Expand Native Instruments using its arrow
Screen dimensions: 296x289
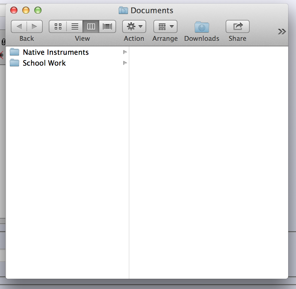pyautogui.click(x=125, y=52)
